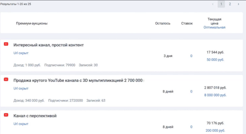Click "Url скрыт" under Канал с перспективой
Screen dimensions: 246x134
coord(21,124)
